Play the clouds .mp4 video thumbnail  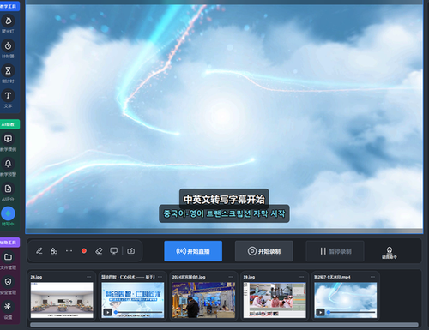[x=320, y=312]
